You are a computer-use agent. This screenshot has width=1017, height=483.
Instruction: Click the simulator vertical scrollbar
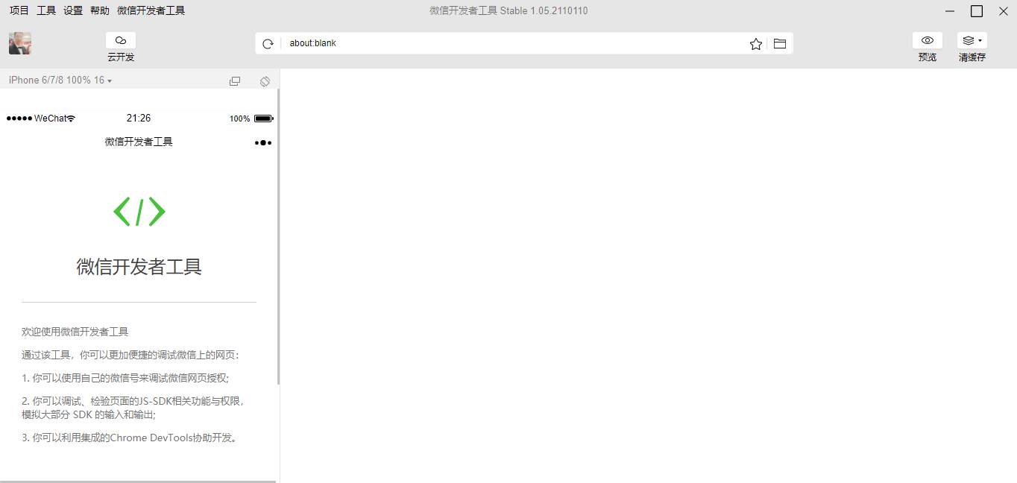(279, 237)
